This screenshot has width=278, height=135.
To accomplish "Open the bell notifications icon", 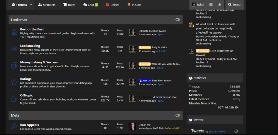I will click(220, 5).
